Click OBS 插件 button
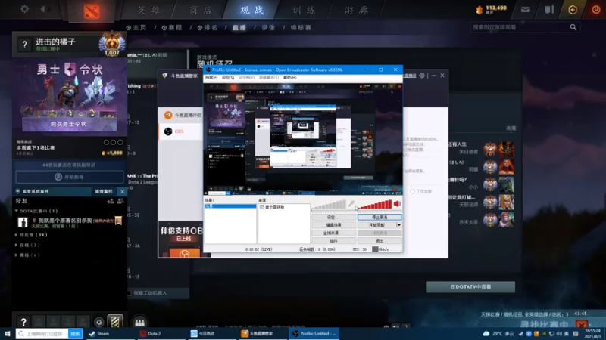This screenshot has width=606, height=340. pos(333,241)
